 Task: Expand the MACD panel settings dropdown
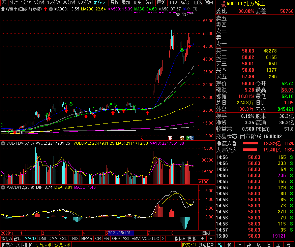pyautogui.click(x=3, y=187)
